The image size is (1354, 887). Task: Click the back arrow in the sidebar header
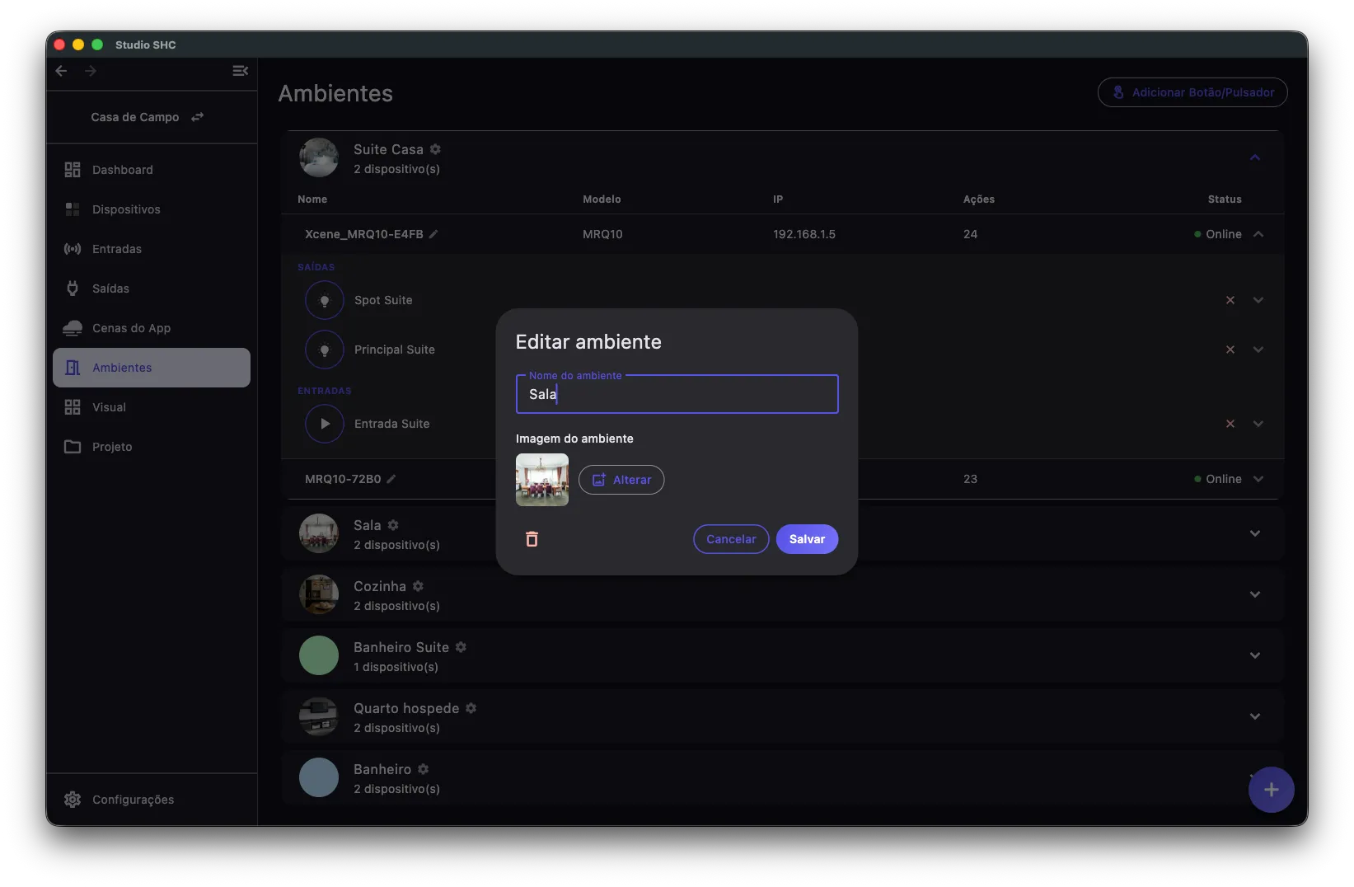tap(61, 71)
